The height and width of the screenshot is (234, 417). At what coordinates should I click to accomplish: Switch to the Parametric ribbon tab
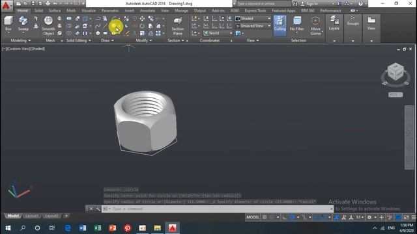click(110, 10)
